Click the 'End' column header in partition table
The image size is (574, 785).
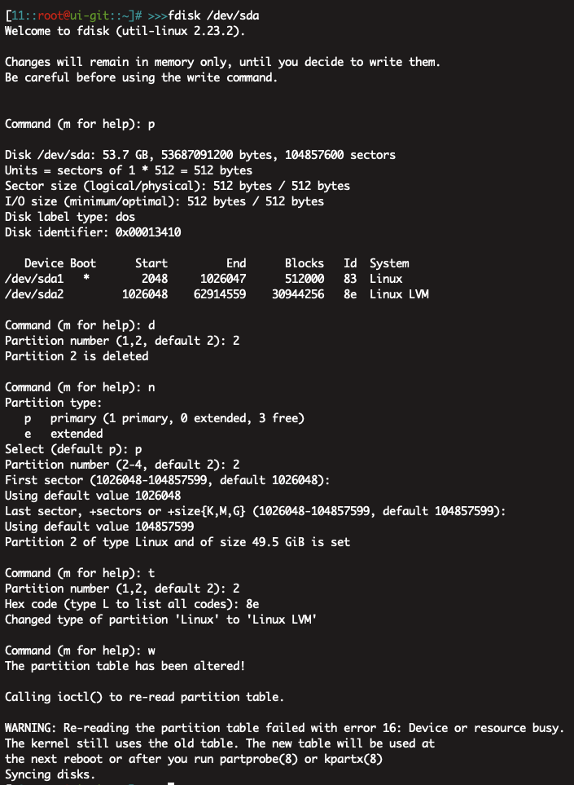point(236,262)
